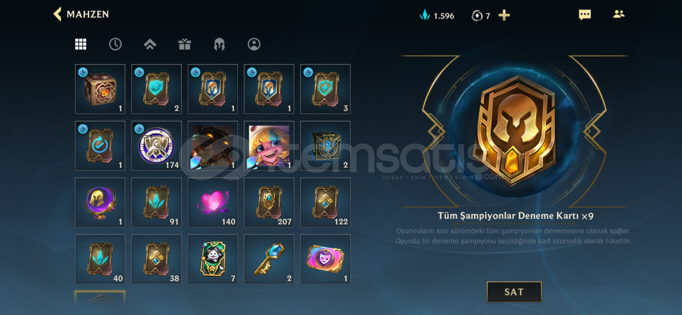Select the blonde champion portrait item
This screenshot has height=315, width=682.
coord(269,146)
